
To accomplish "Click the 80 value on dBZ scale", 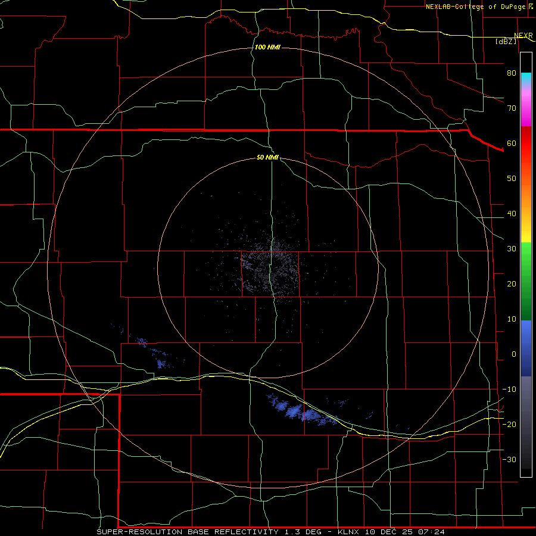I will pos(512,73).
